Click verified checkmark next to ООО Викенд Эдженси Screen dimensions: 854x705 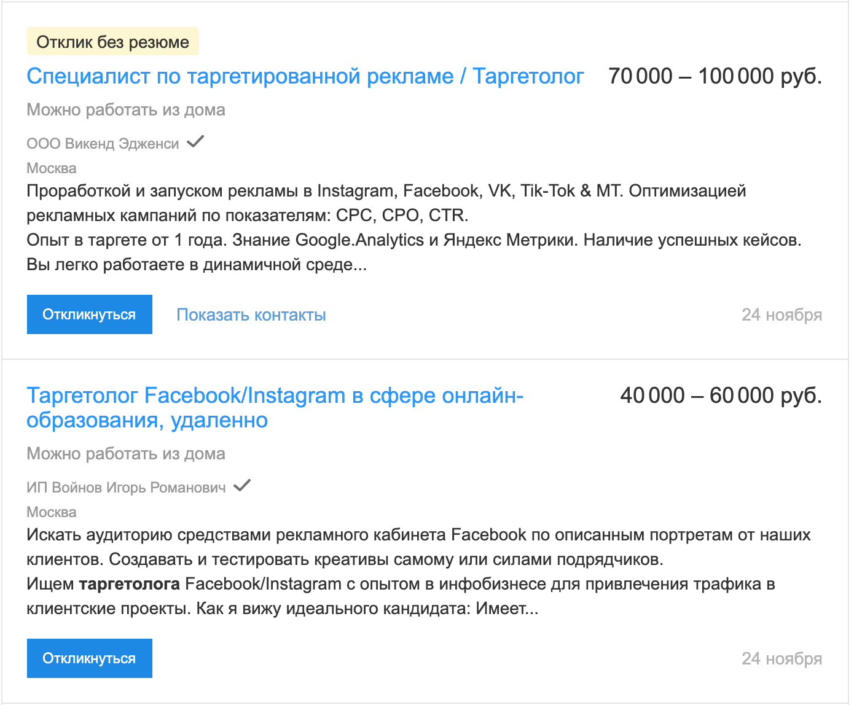tap(195, 142)
